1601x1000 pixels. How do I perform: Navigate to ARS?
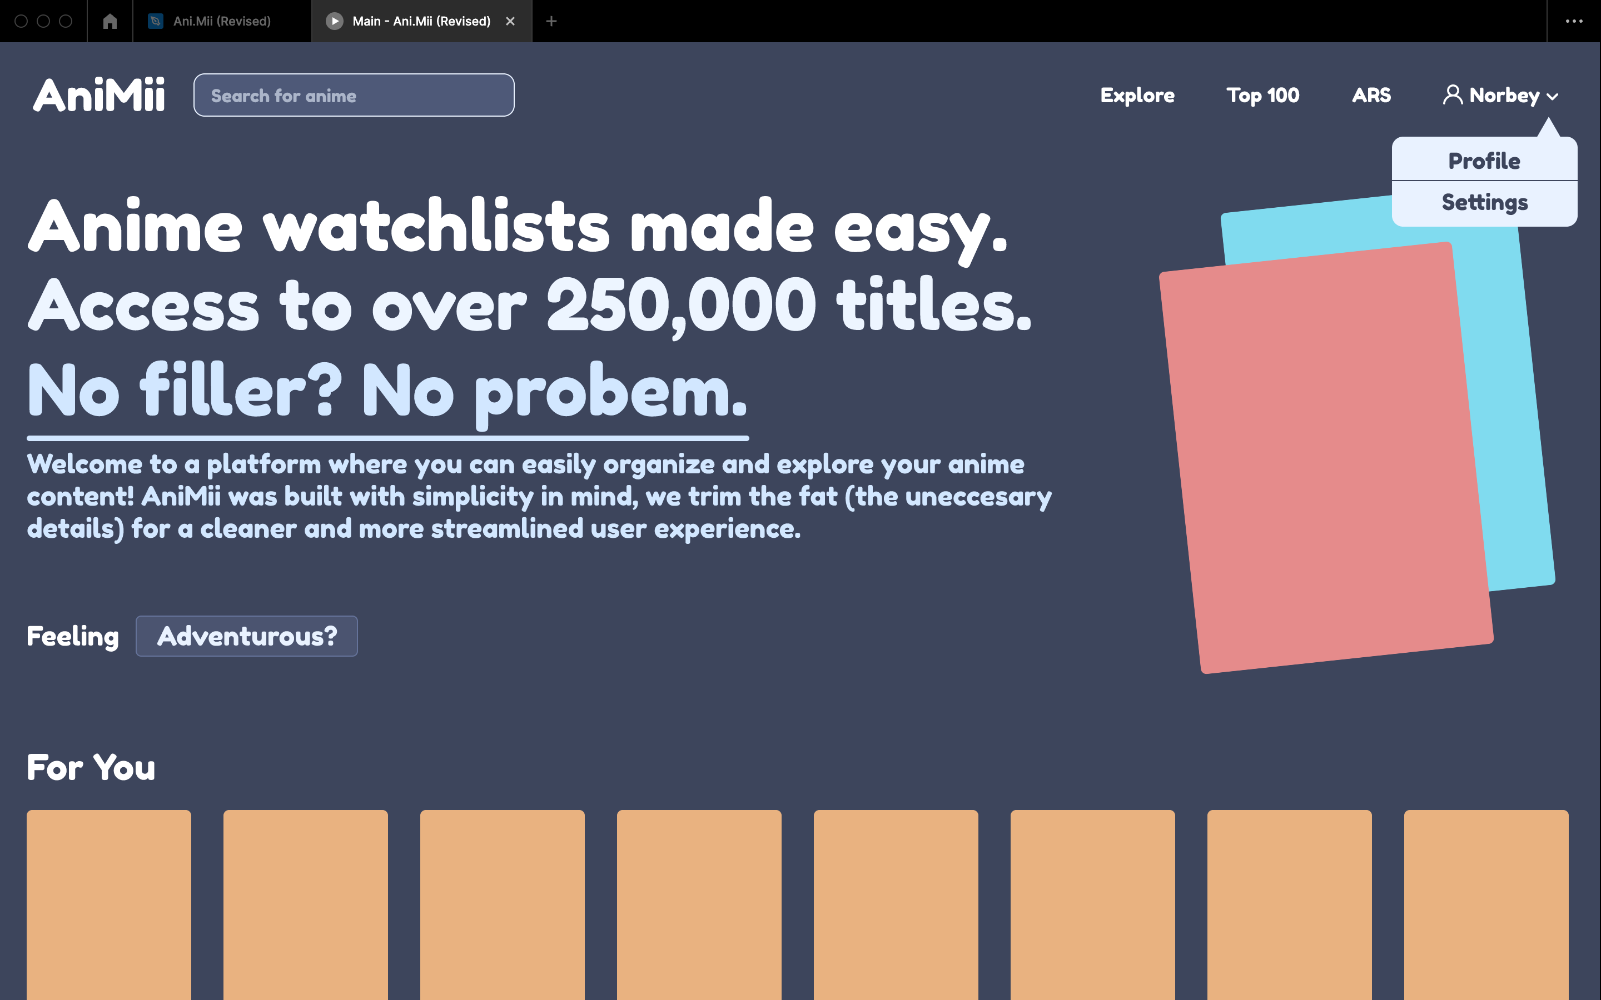[x=1371, y=95]
